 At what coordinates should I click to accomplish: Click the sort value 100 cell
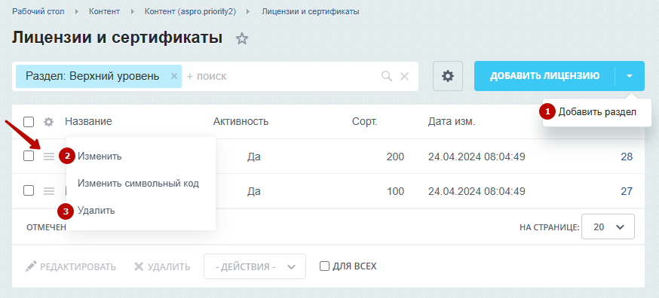coord(396,191)
